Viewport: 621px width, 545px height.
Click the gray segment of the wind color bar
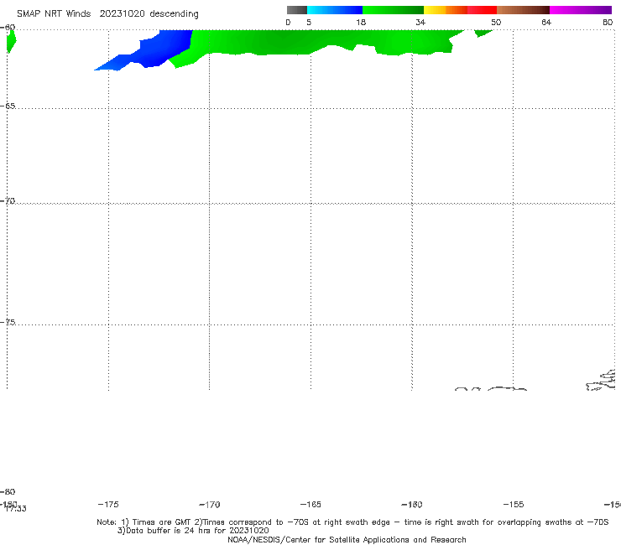297,10
